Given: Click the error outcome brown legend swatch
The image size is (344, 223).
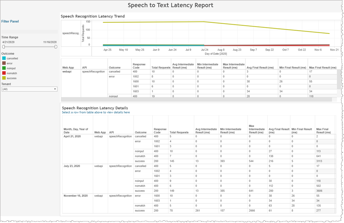Looking at the screenshot, I should click(x=4, y=63).
